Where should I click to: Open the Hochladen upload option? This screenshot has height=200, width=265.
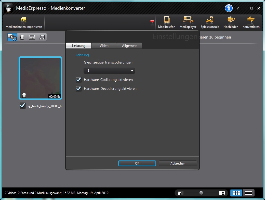pos(231,22)
